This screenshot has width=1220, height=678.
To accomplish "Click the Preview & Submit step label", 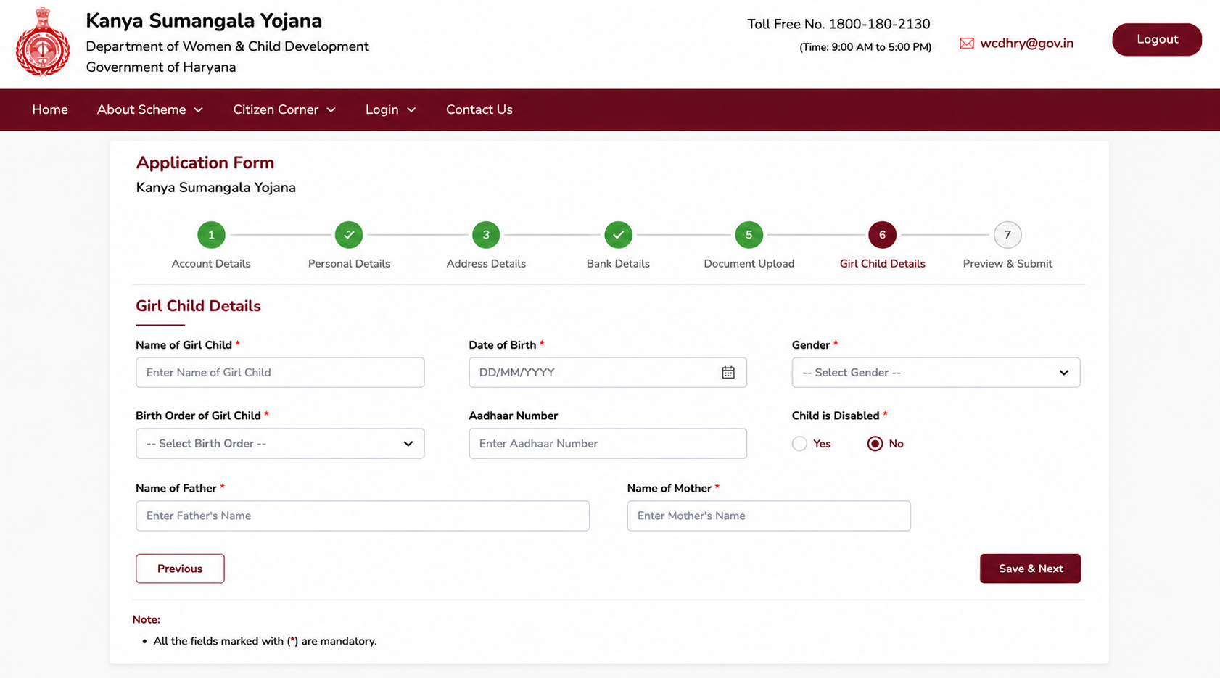I will click(1007, 264).
